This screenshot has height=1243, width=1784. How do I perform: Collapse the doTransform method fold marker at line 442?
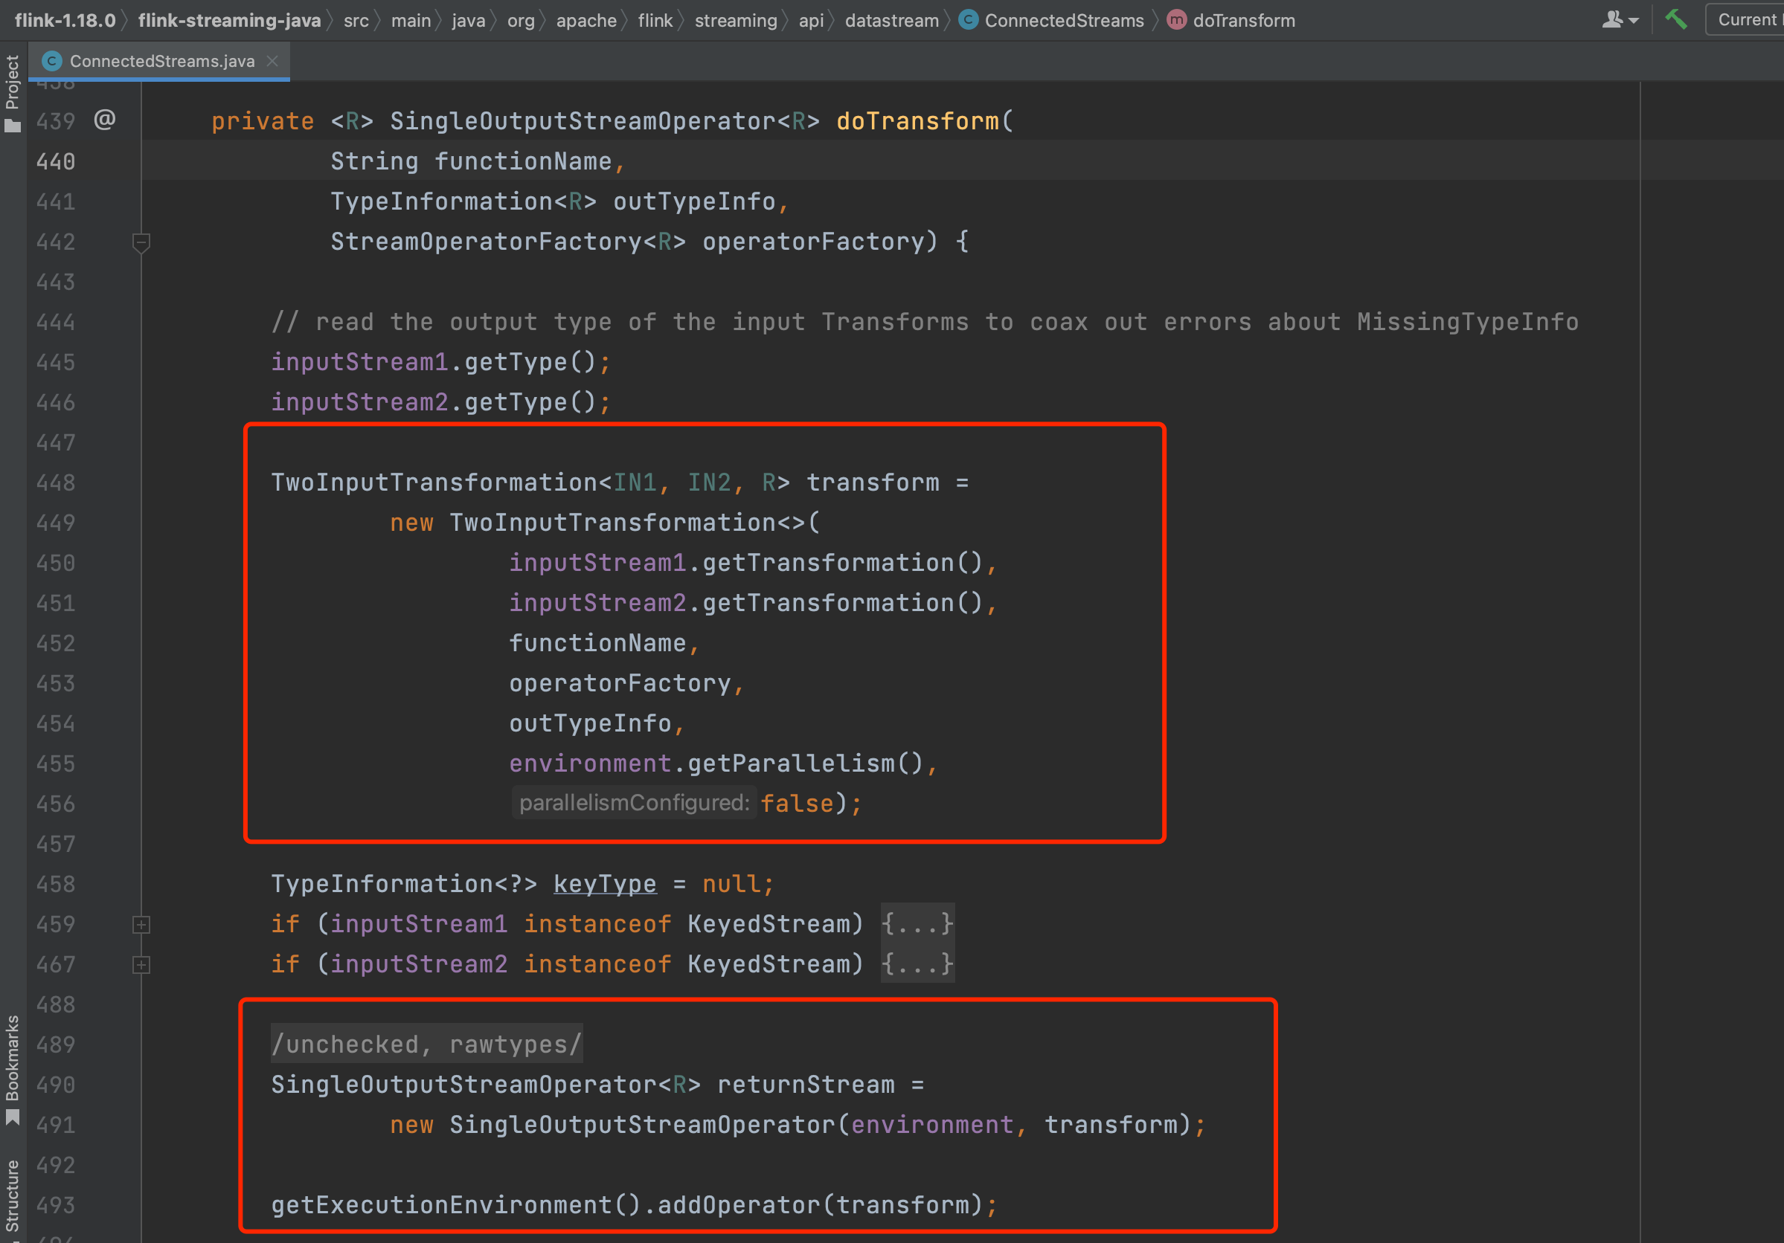pos(141,242)
